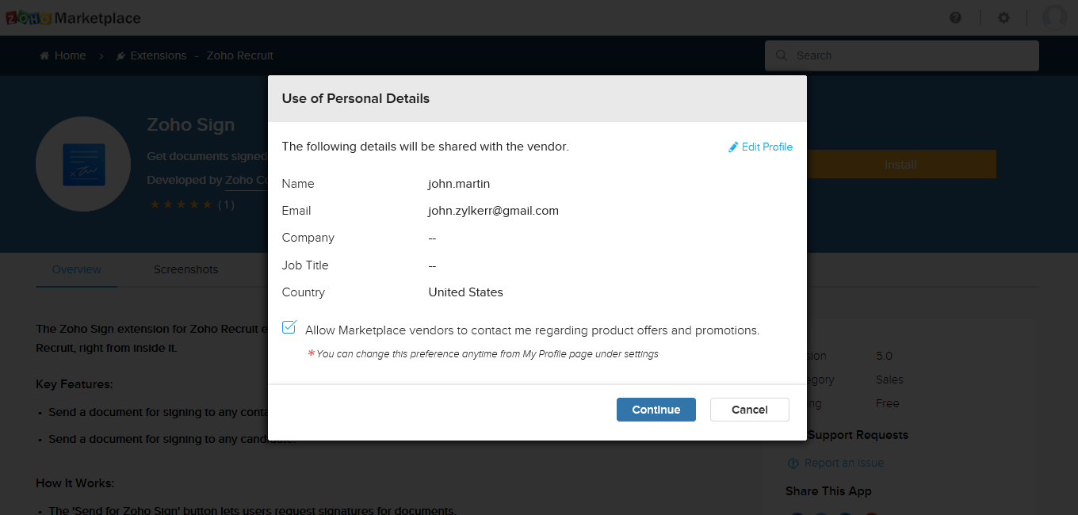Open the Extensions breadcrumb link
Screen dimensions: 1078x515
tap(151, 55)
